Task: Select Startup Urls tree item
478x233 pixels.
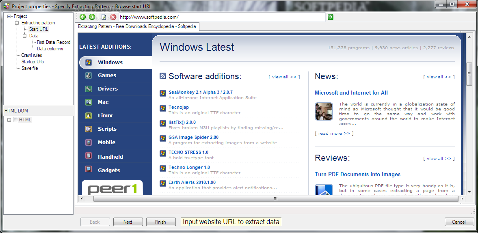Action: [32, 62]
